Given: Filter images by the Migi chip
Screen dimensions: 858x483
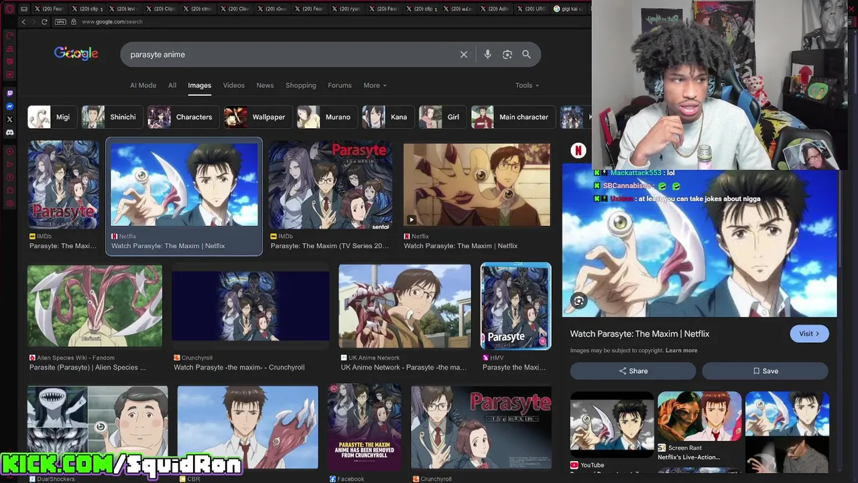Looking at the screenshot, I should (x=52, y=117).
